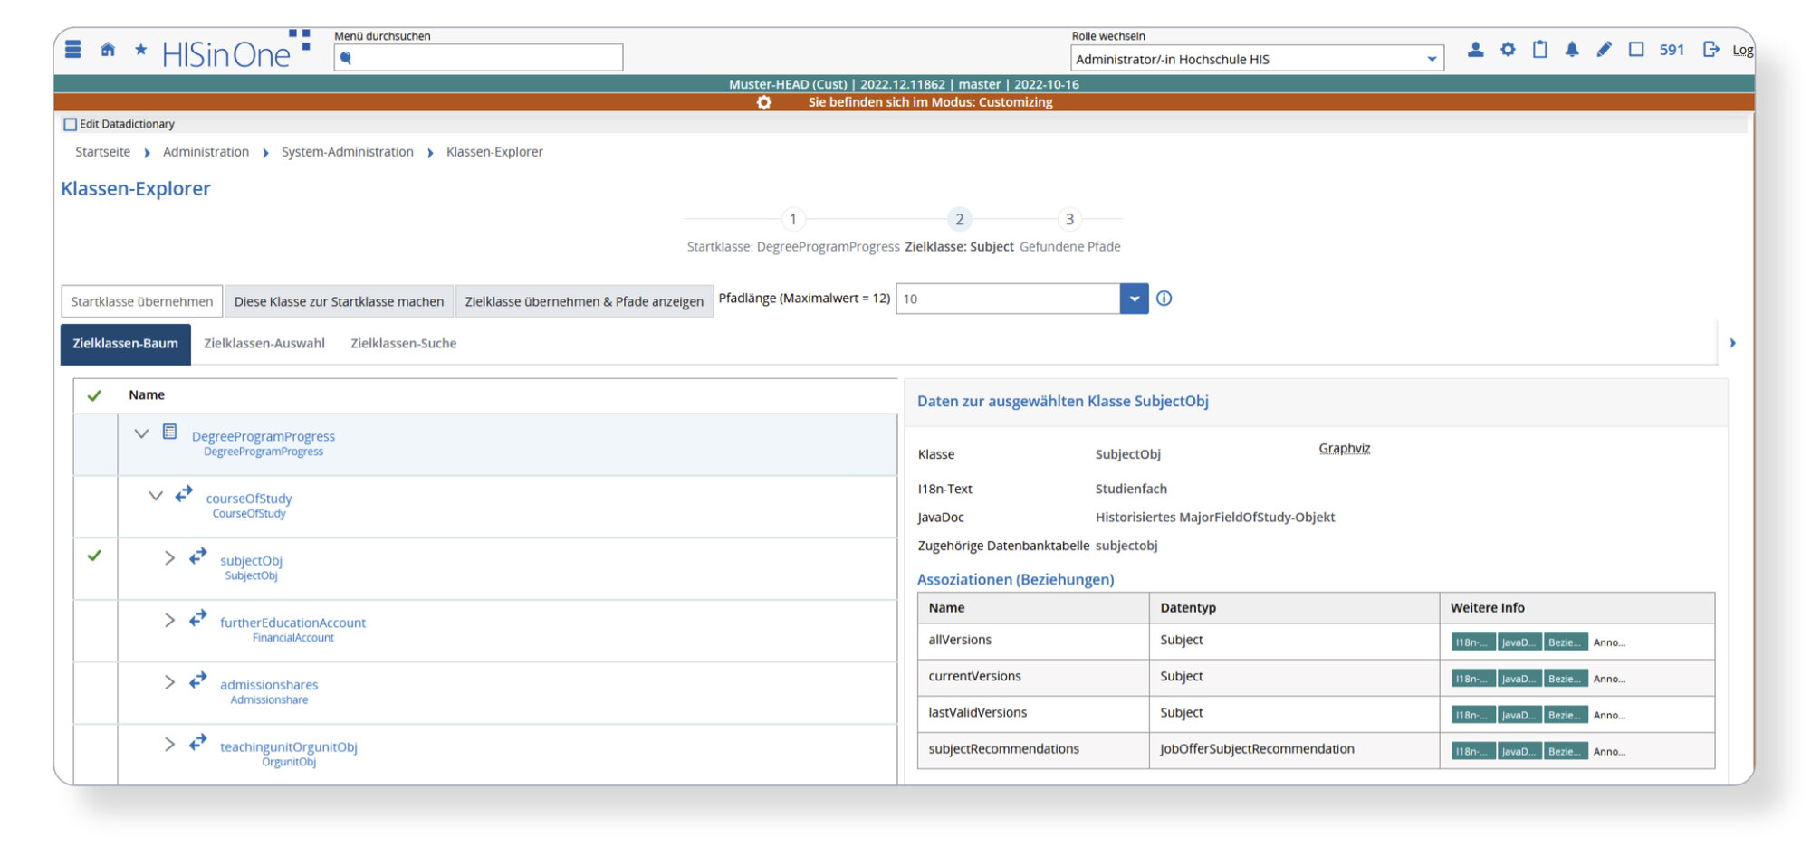Open the hamburger main menu
Viewport: 1811px width, 846px height.
[73, 50]
